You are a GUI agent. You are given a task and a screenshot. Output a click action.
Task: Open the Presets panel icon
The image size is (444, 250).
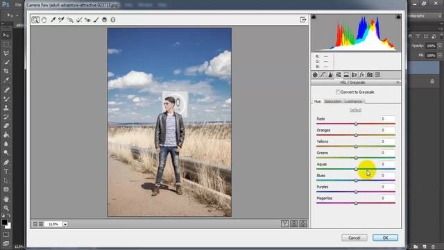[x=377, y=75]
